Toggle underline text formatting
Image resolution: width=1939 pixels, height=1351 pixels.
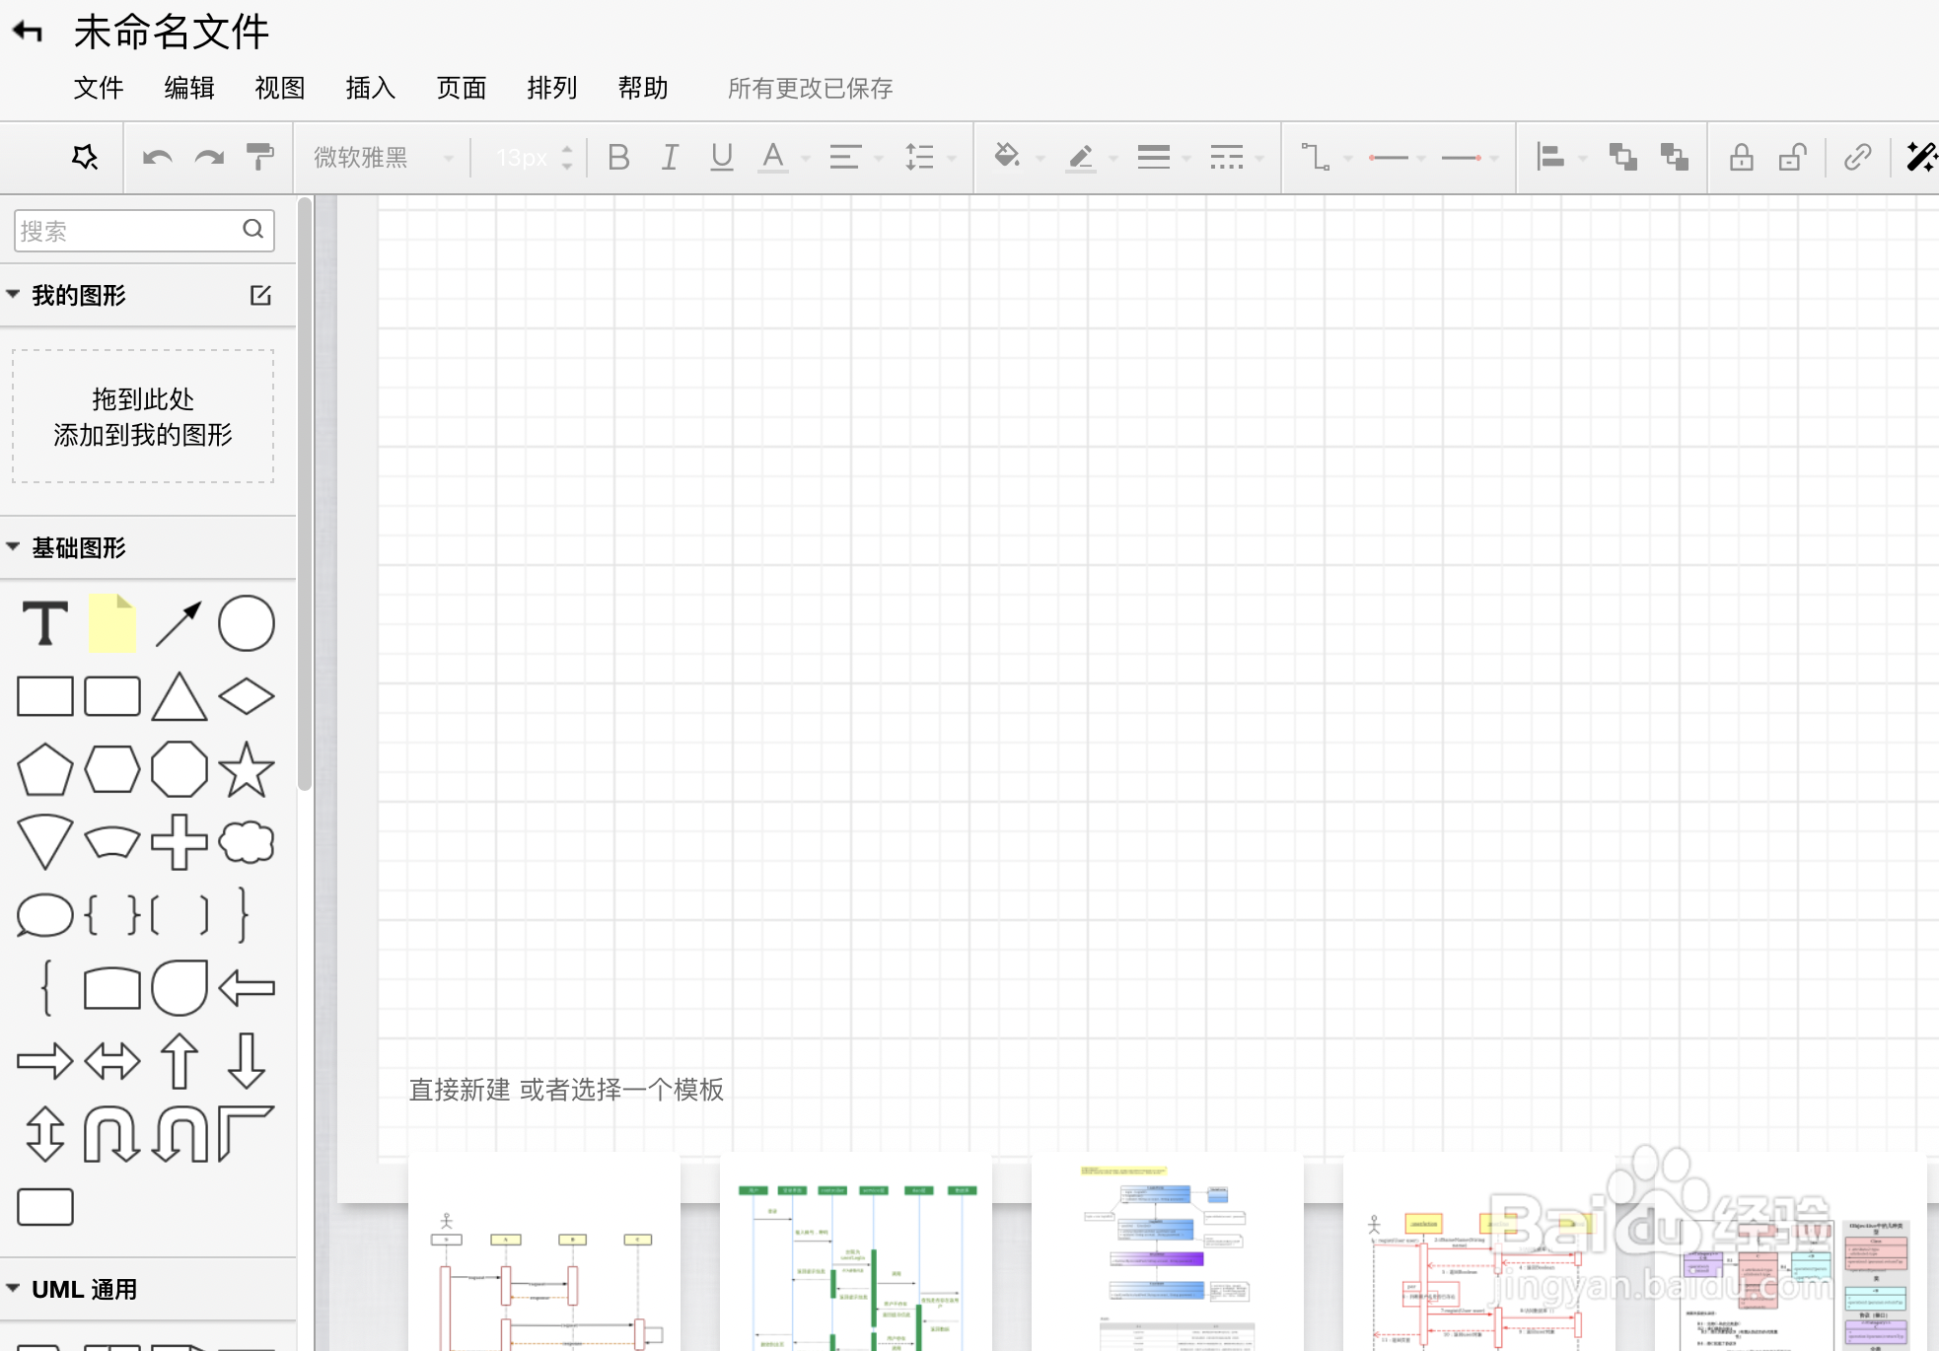pos(721,158)
